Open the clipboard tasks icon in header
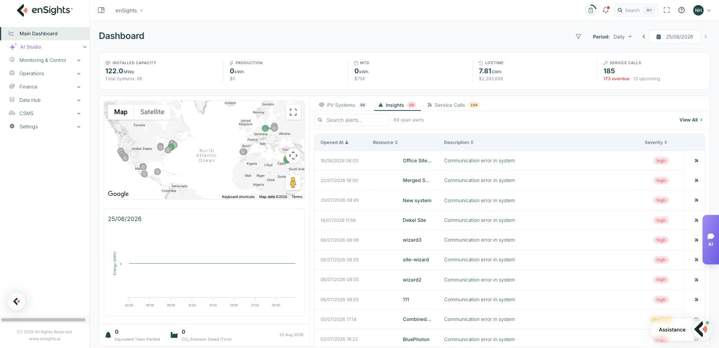 click(x=591, y=10)
